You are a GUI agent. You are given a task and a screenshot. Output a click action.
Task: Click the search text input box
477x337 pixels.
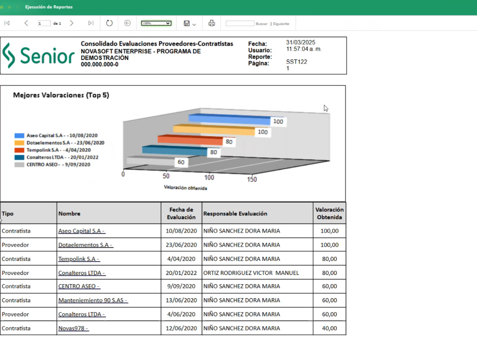[x=240, y=23]
